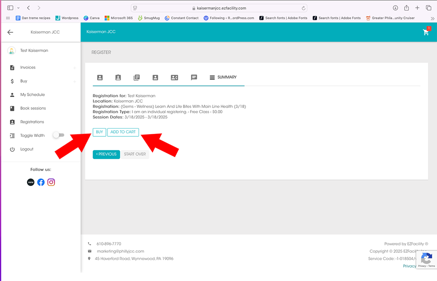Viewport: 437px width, 281px height.
Task: Click the comment step icon in the register wizard
Action: 194,77
